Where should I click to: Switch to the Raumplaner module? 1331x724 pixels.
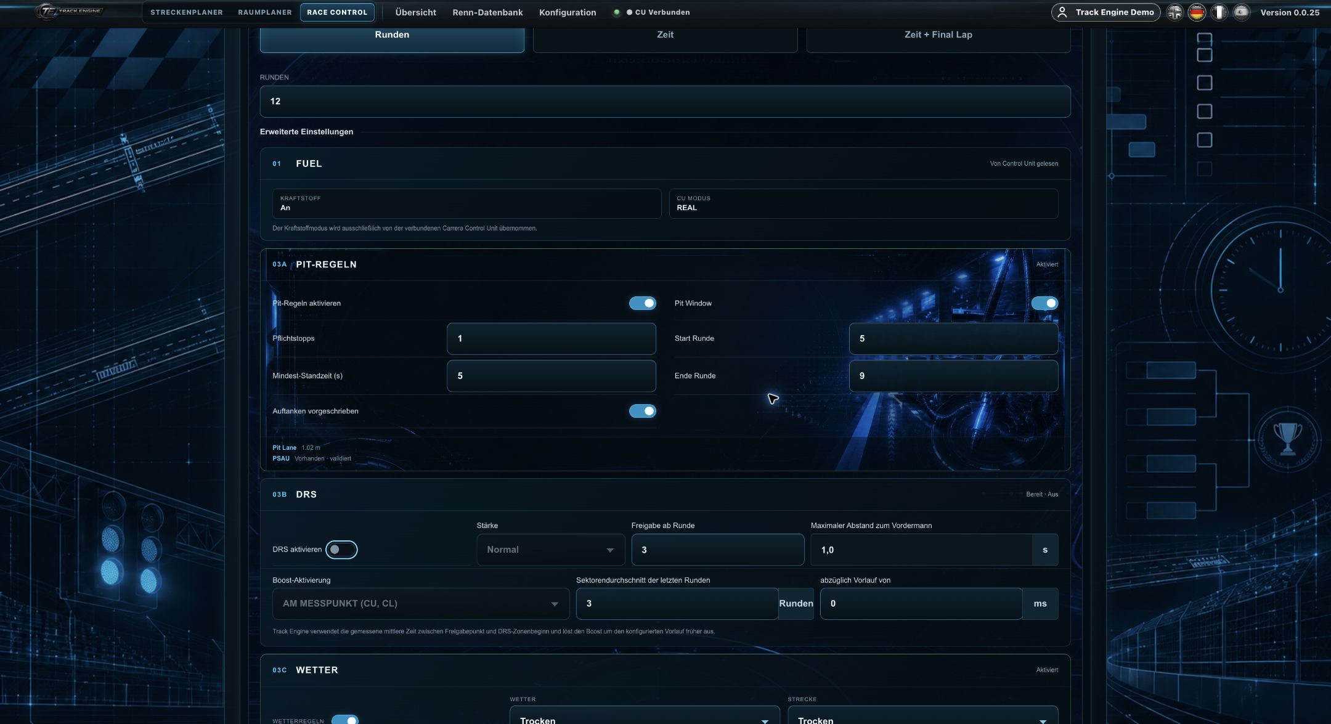click(x=265, y=12)
